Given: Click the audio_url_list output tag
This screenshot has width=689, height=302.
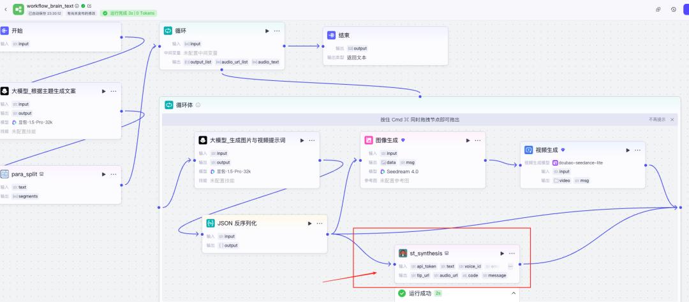Looking at the screenshot, I should pyautogui.click(x=232, y=62).
